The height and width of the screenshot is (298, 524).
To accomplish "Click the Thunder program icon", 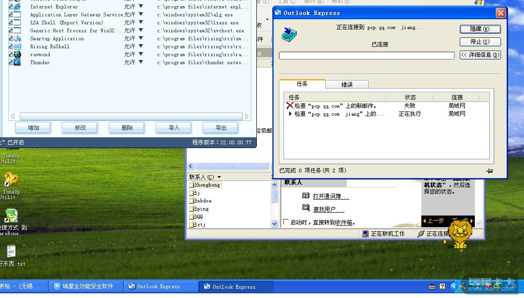I will [x=17, y=62].
